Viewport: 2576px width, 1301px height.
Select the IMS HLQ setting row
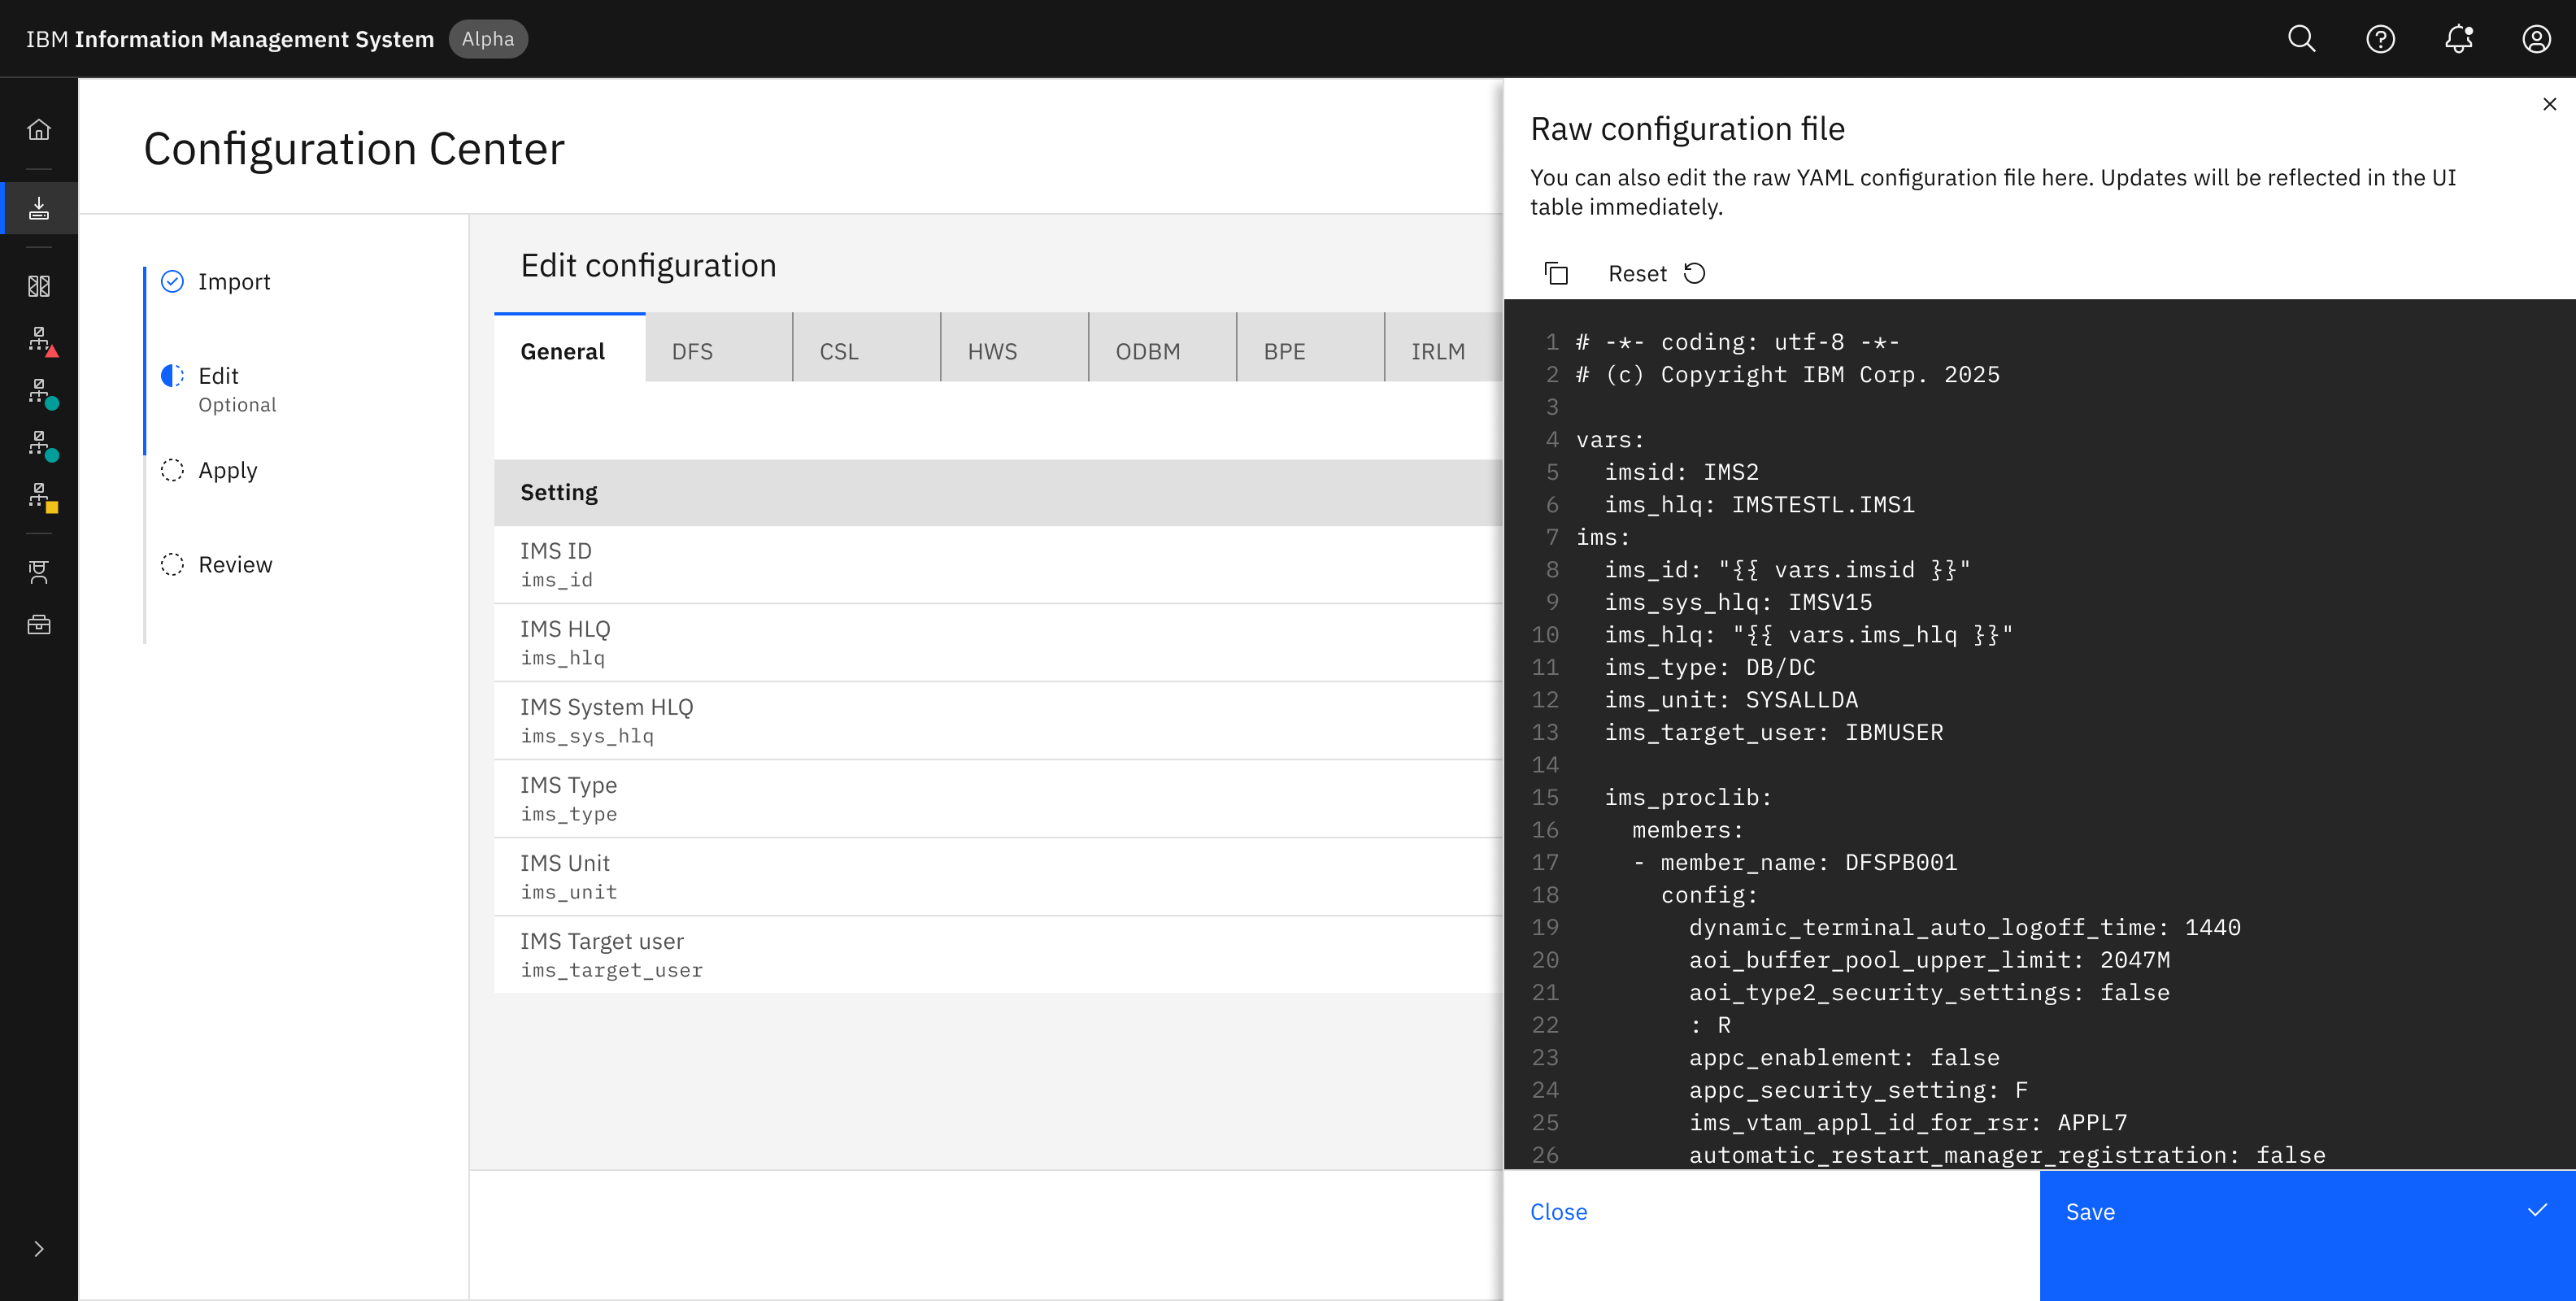click(x=998, y=643)
